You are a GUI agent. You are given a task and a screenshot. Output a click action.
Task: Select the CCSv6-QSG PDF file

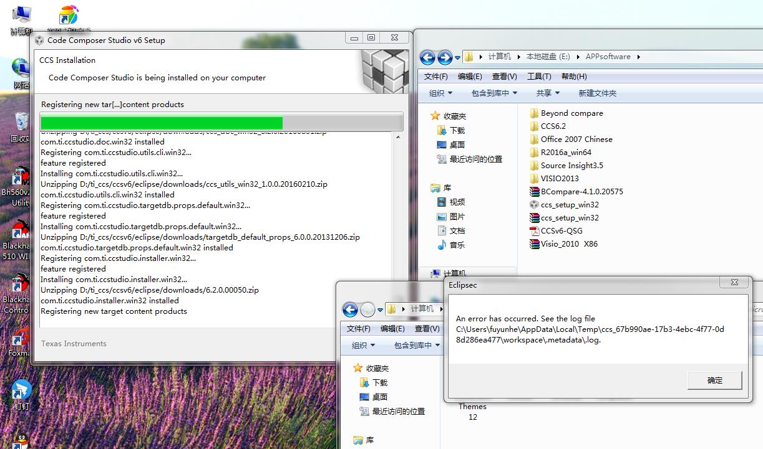tap(556, 231)
